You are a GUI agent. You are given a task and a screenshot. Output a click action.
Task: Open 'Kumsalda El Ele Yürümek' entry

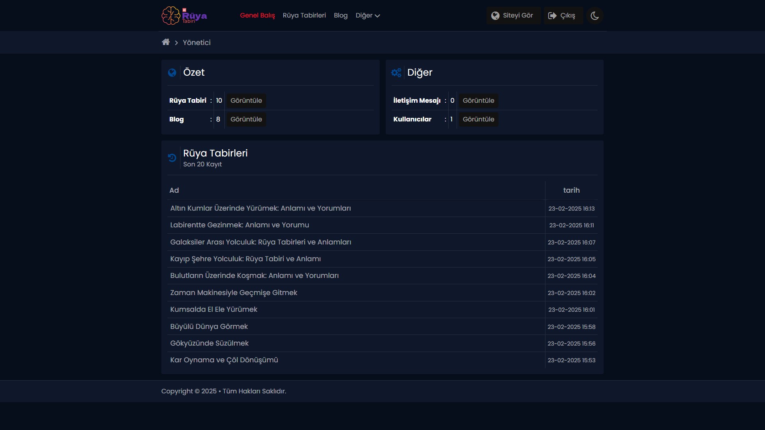click(x=214, y=309)
